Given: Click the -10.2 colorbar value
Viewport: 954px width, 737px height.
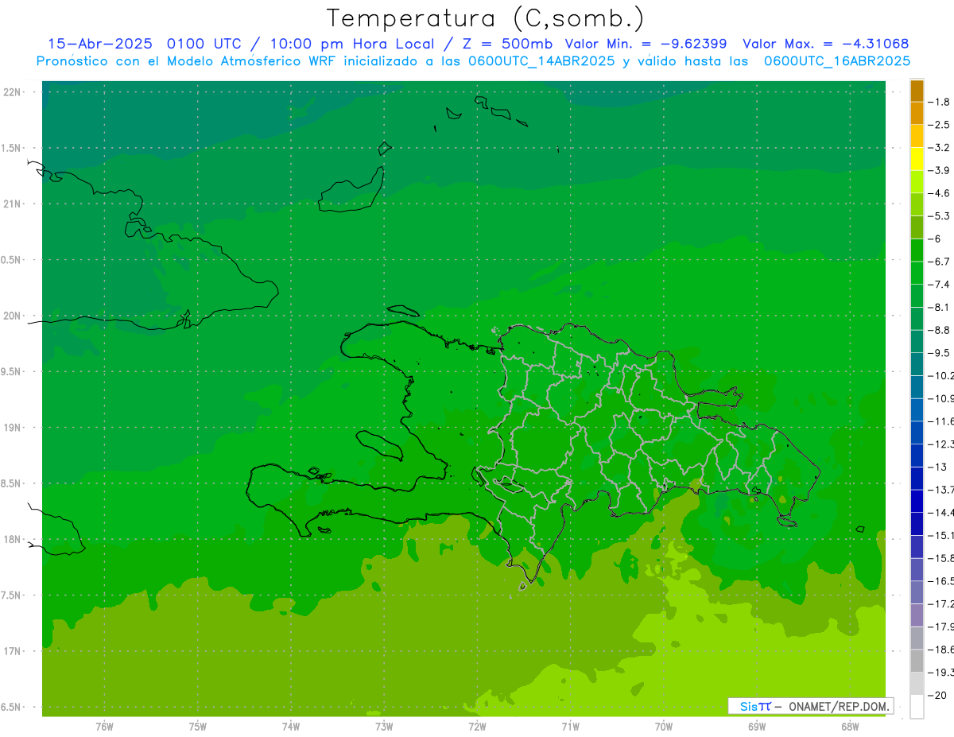Looking at the screenshot, I should click(x=942, y=375).
